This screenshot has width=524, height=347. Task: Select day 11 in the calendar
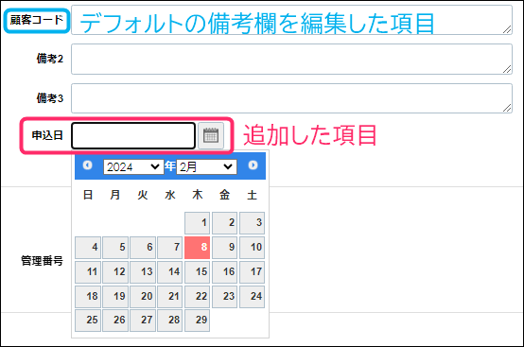[x=88, y=272]
